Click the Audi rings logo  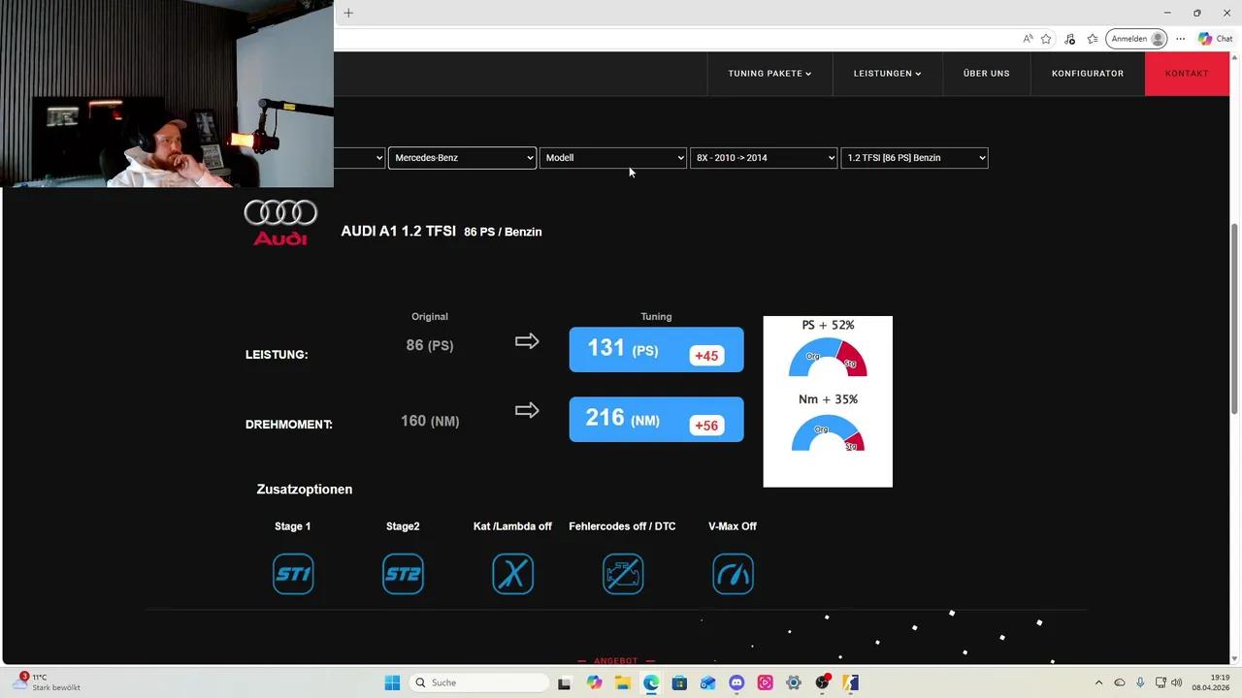pos(280,222)
